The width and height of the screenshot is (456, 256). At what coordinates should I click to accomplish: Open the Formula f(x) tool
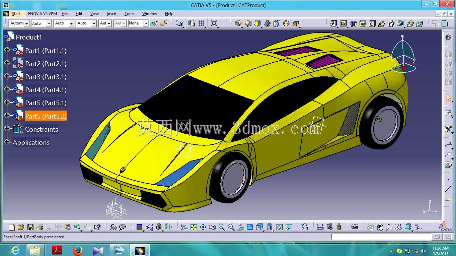tap(113, 227)
